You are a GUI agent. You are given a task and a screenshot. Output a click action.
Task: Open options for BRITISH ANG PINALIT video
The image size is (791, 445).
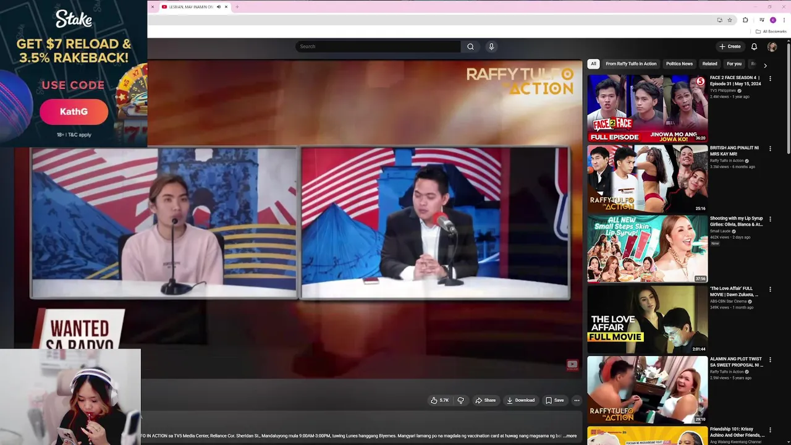tap(770, 148)
